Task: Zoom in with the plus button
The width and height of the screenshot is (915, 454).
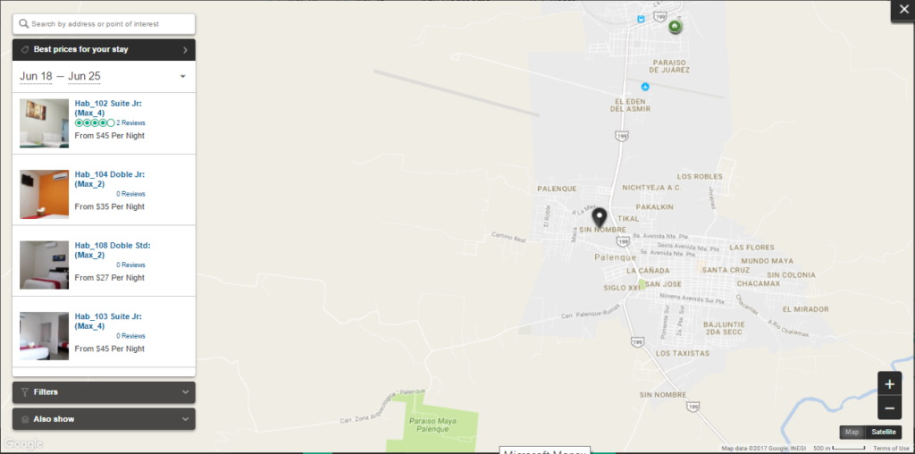Action: pyautogui.click(x=889, y=384)
